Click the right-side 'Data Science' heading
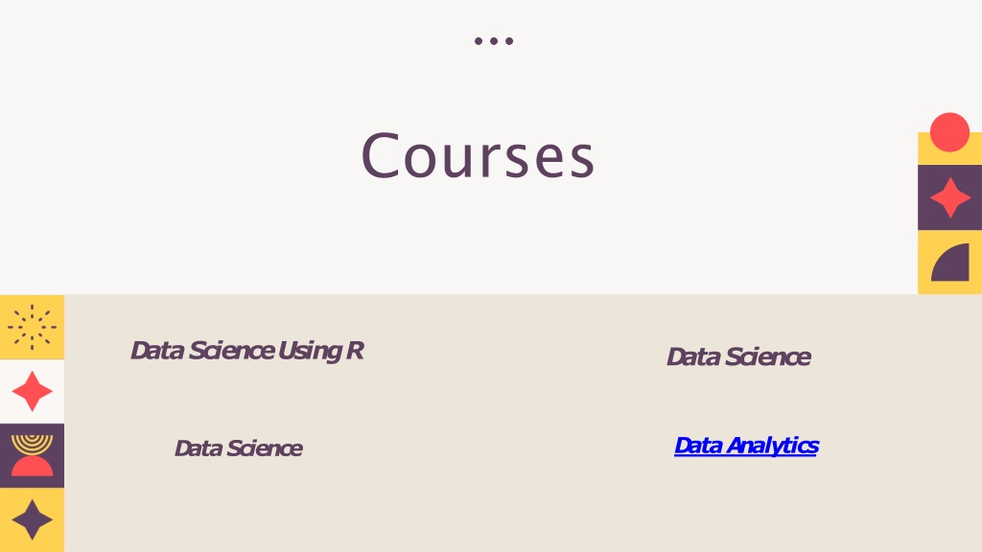982x552 pixels. point(738,356)
